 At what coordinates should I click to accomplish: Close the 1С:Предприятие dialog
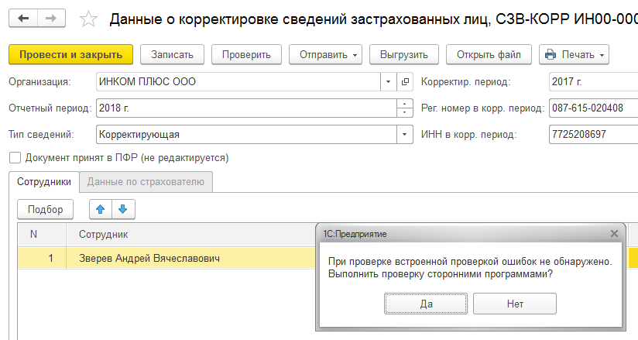click(x=614, y=233)
